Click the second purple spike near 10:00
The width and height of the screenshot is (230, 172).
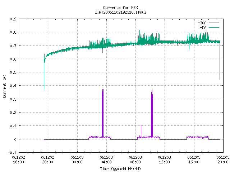coord(152,113)
